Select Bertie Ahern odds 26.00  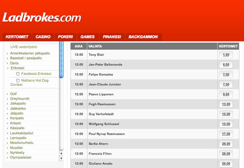226,144
